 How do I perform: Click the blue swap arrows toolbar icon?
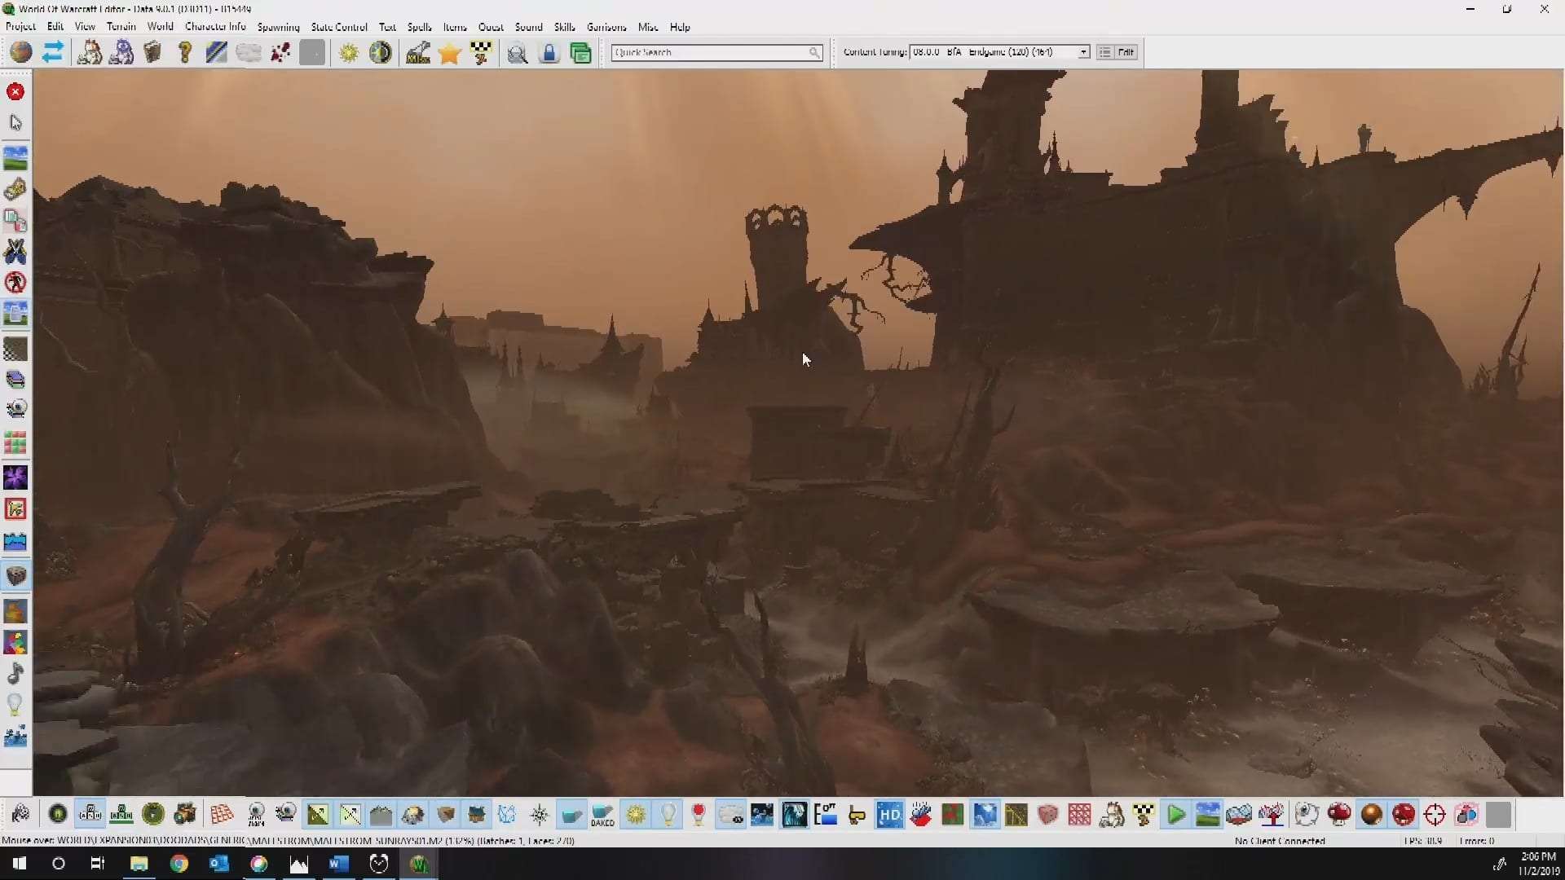(x=53, y=53)
